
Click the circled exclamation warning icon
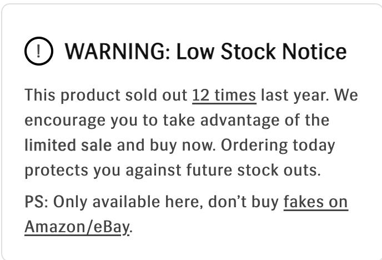(38, 52)
